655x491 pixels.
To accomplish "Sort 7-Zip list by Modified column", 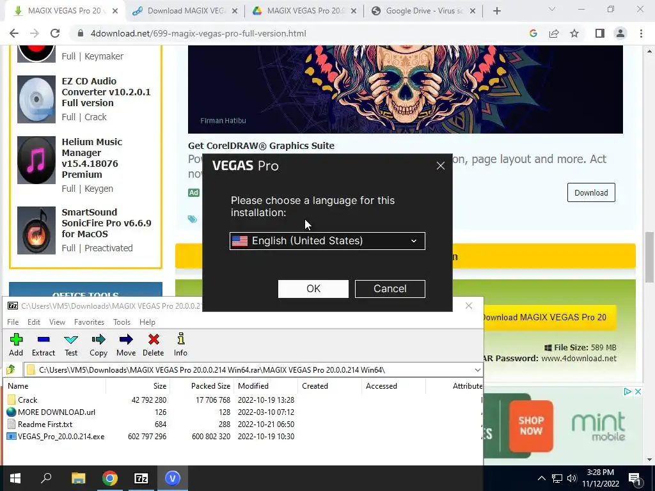I will click(265, 386).
